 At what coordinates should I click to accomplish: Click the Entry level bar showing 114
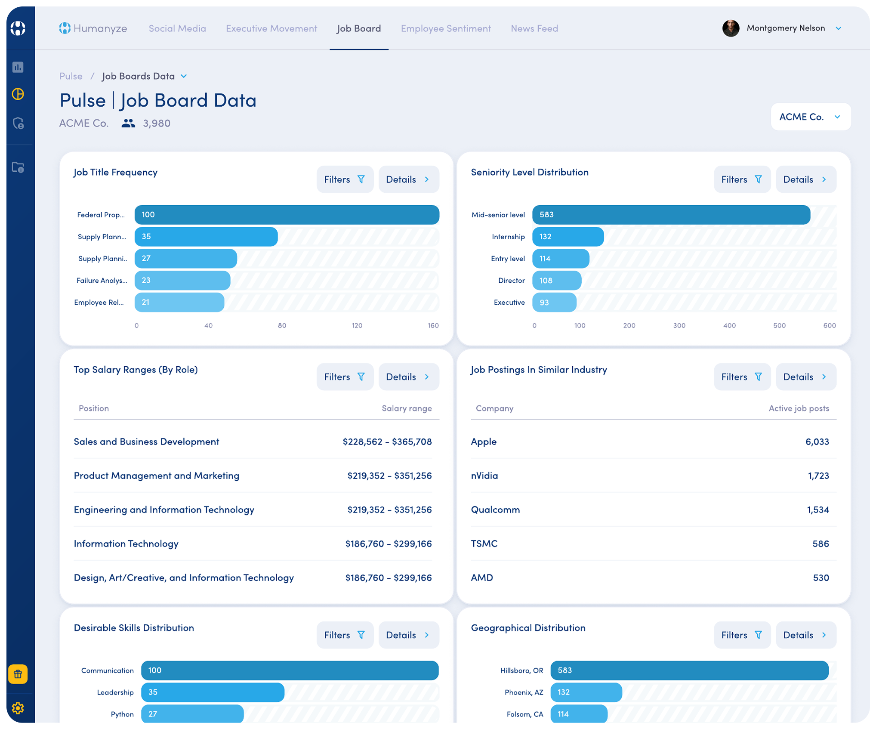point(561,259)
